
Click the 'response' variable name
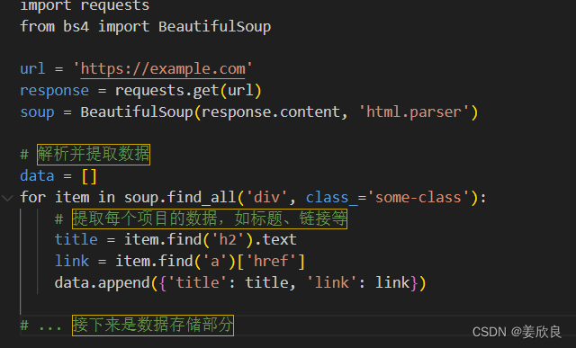pyautogui.click(x=54, y=90)
